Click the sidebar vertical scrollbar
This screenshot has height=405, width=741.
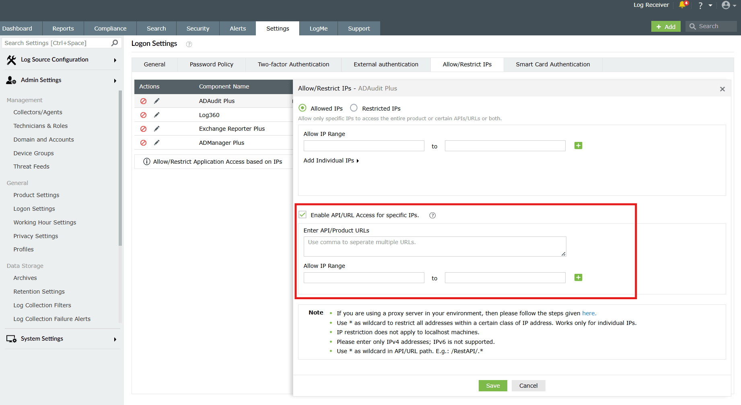[120, 168]
